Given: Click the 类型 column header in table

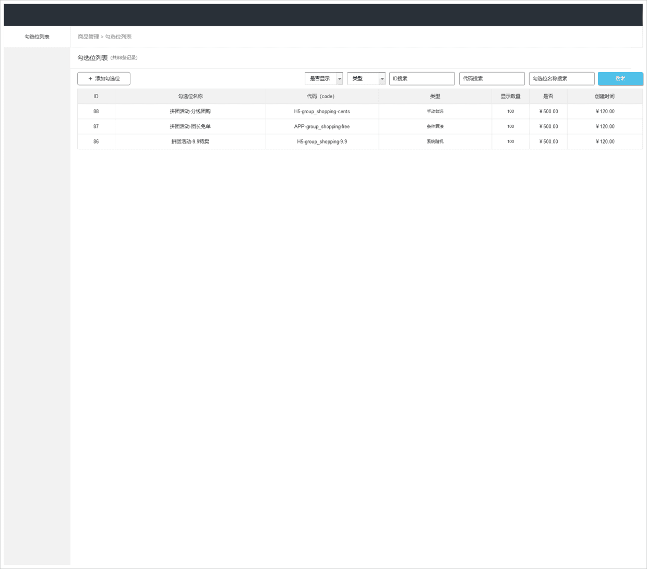Looking at the screenshot, I should tap(435, 96).
